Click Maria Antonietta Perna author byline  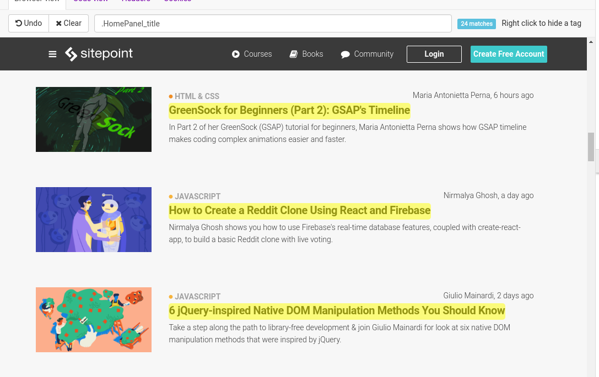473,95
